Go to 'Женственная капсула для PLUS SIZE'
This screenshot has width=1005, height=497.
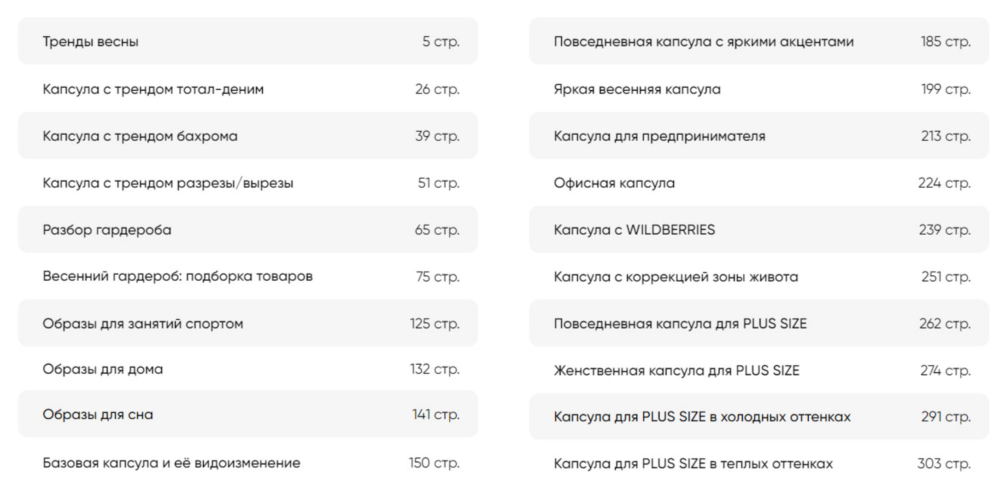676,370
